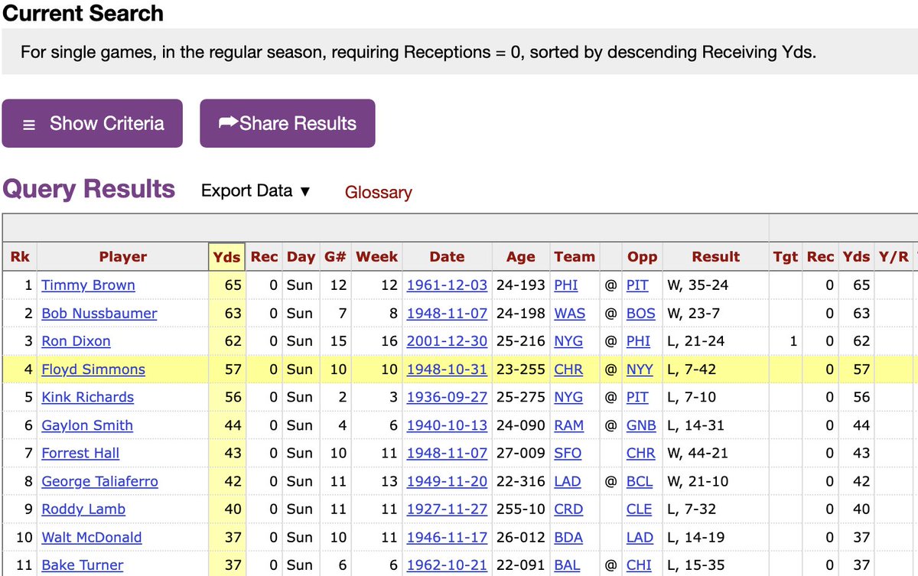Open Ron Dixon's player page
Image resolution: width=918 pixels, height=576 pixels.
point(76,341)
